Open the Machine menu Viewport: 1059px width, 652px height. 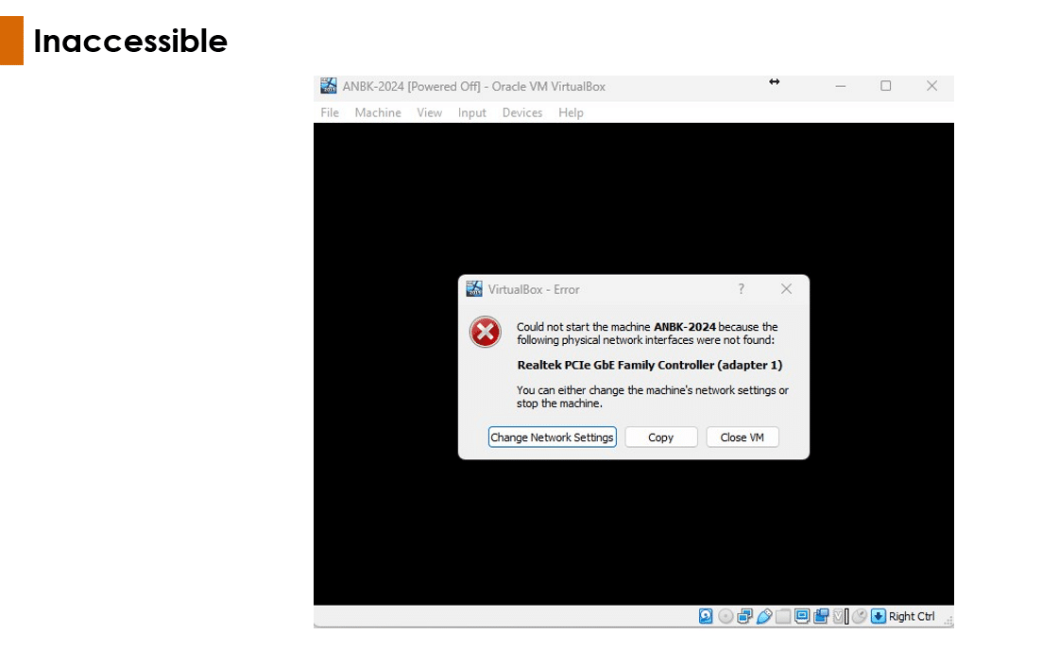click(378, 112)
